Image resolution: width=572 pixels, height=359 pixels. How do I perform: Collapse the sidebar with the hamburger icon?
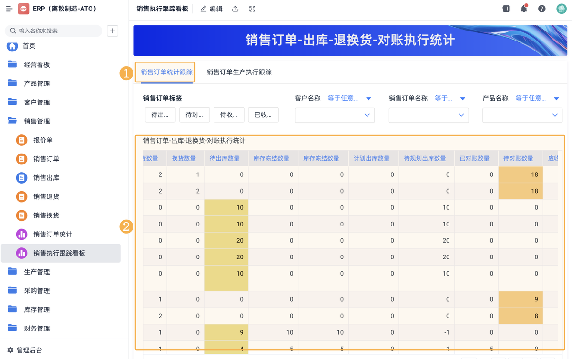point(8,8)
